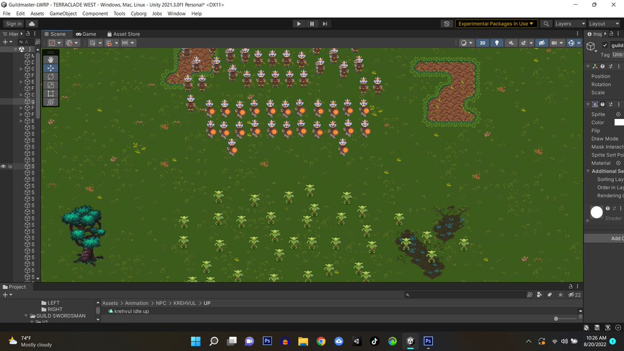Open the Window menu

(176, 14)
